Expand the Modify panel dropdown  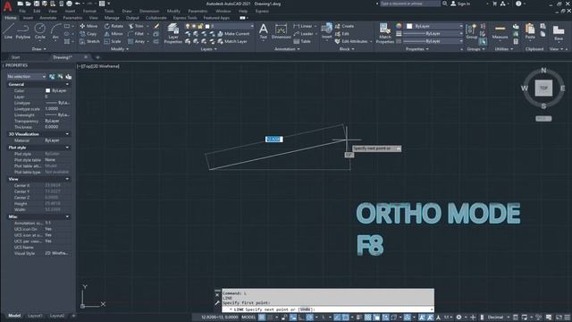(120, 49)
